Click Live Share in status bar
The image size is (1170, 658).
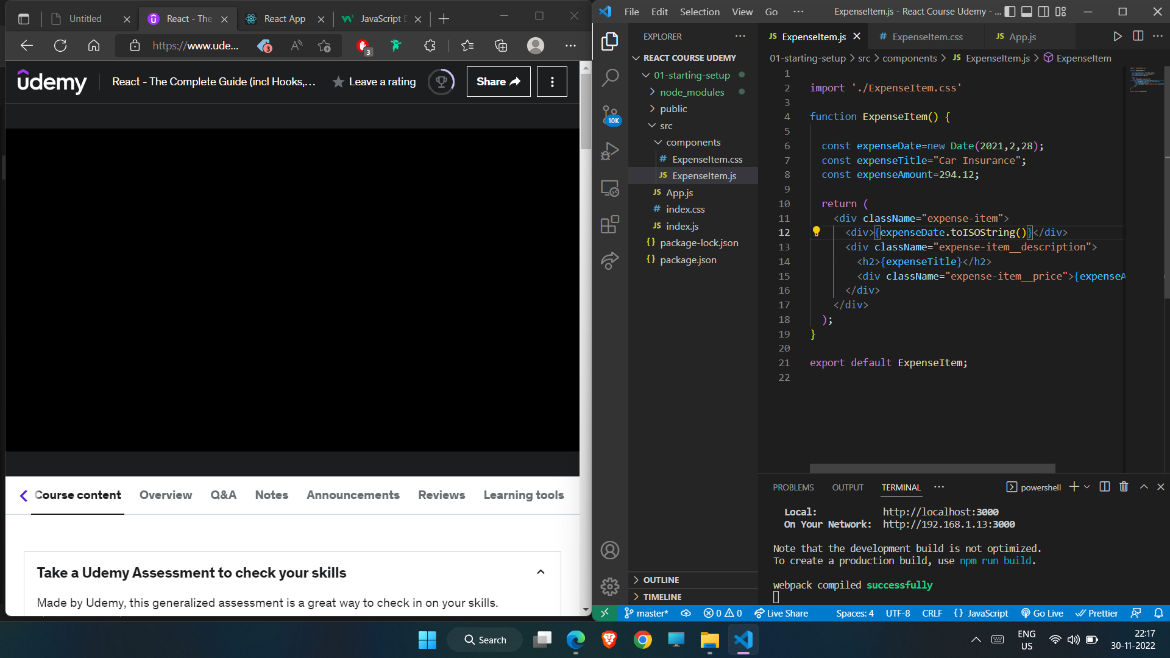point(781,613)
